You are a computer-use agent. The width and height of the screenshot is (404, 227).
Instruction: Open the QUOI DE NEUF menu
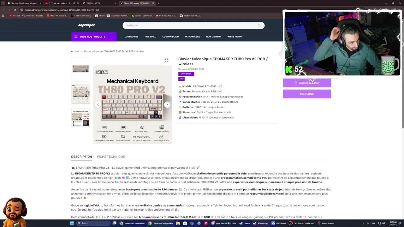[x=213, y=37]
